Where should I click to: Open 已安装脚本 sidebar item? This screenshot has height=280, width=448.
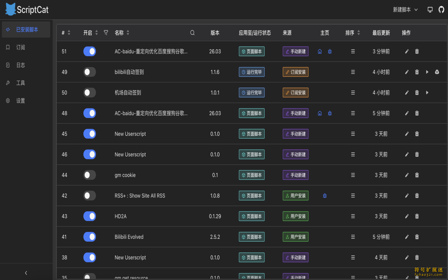(26, 29)
